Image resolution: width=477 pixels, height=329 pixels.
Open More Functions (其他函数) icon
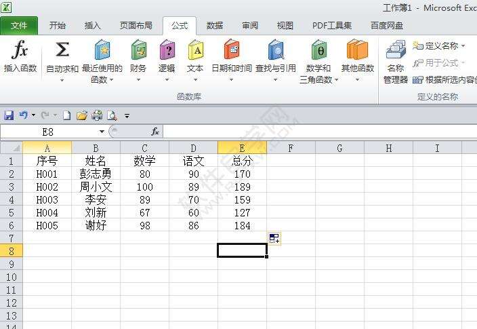357,50
